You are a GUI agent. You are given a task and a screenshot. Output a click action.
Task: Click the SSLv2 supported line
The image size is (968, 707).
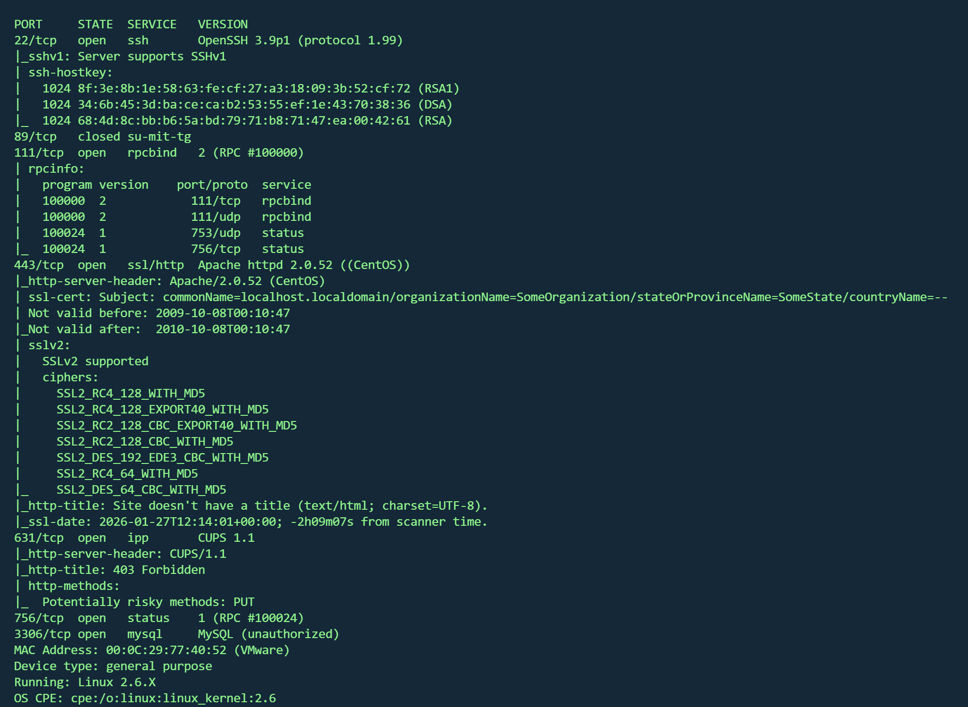(95, 362)
